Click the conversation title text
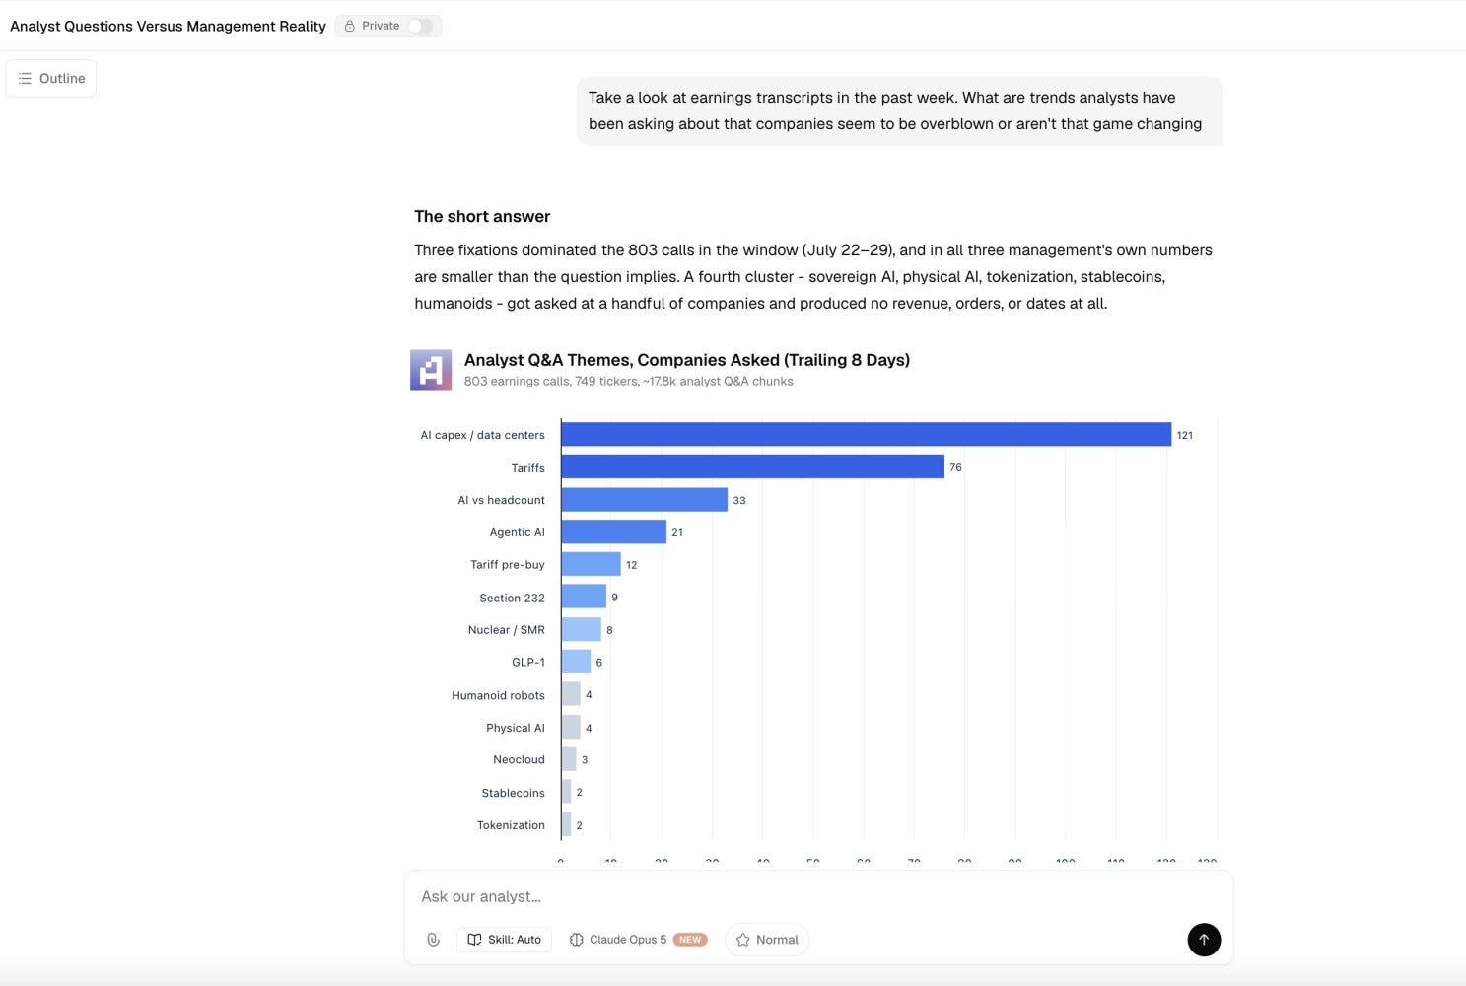1466x986 pixels. pyautogui.click(x=168, y=26)
